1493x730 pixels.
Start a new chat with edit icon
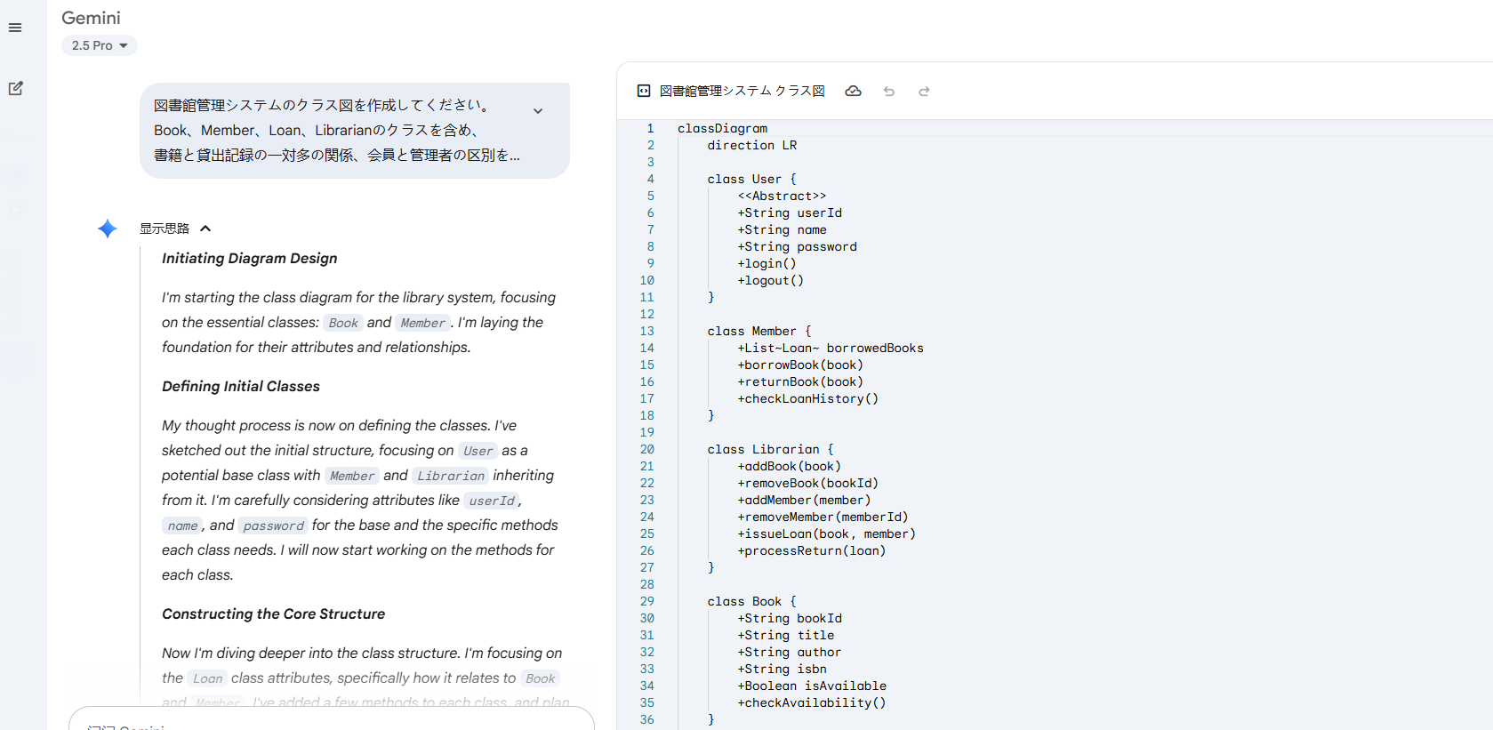(x=15, y=88)
